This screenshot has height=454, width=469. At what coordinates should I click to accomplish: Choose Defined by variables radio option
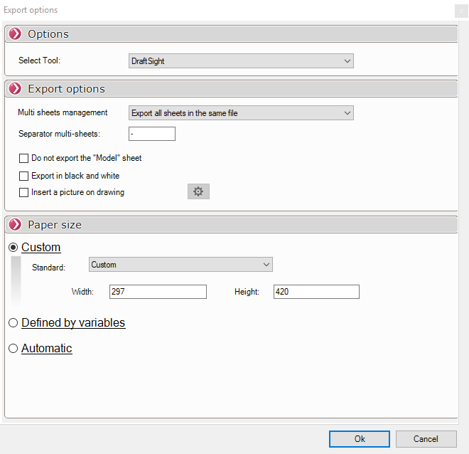(13, 323)
